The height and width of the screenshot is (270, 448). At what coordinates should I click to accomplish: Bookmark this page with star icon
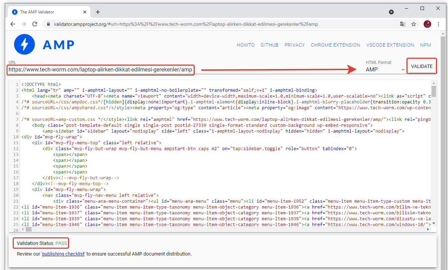[414, 24]
